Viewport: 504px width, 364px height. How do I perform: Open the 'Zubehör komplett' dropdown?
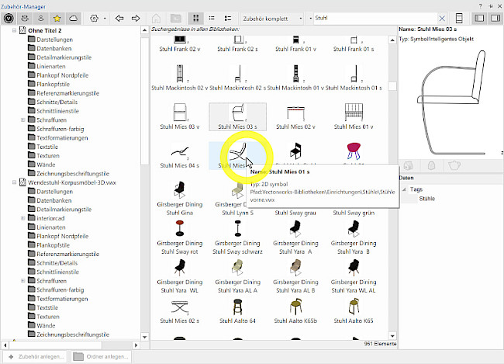point(271,17)
